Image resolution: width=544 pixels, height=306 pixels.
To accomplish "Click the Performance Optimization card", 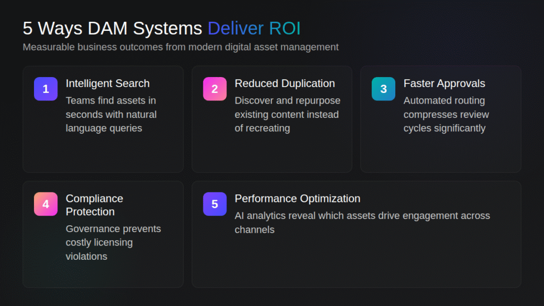I will tap(356, 234).
